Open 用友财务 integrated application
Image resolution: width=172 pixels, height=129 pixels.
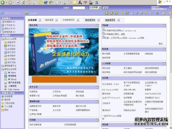10,76
